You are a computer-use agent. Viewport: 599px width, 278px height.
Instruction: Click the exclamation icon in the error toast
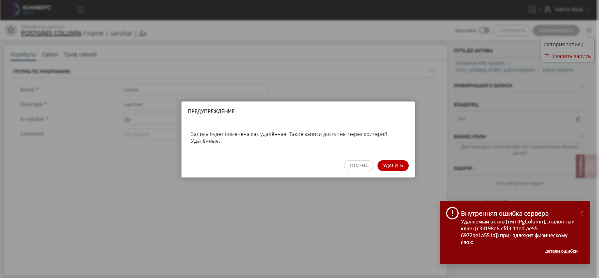452,213
